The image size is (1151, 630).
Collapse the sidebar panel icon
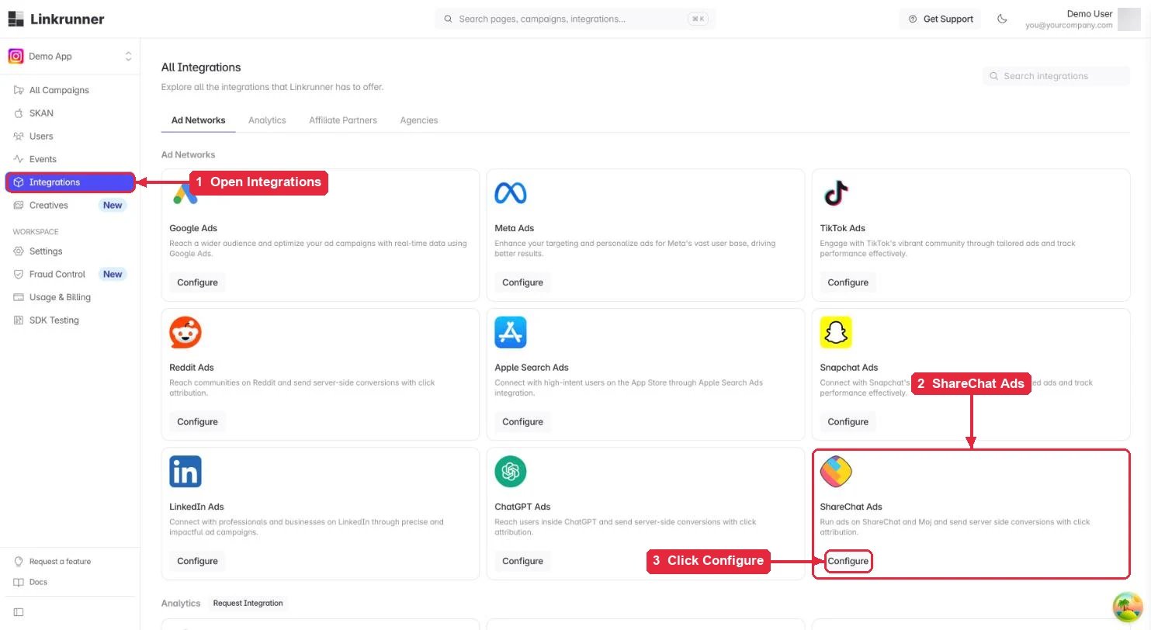coord(19,612)
